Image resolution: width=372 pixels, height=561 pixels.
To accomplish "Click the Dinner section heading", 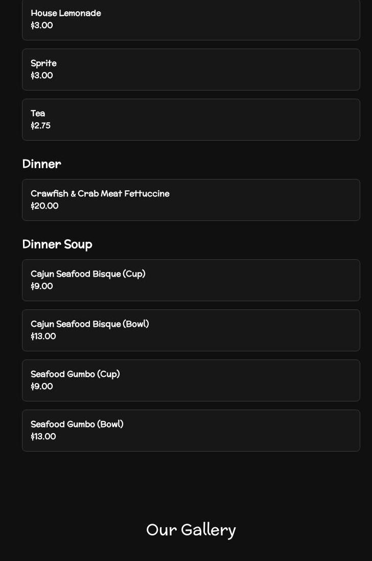I will pyautogui.click(x=41, y=164).
